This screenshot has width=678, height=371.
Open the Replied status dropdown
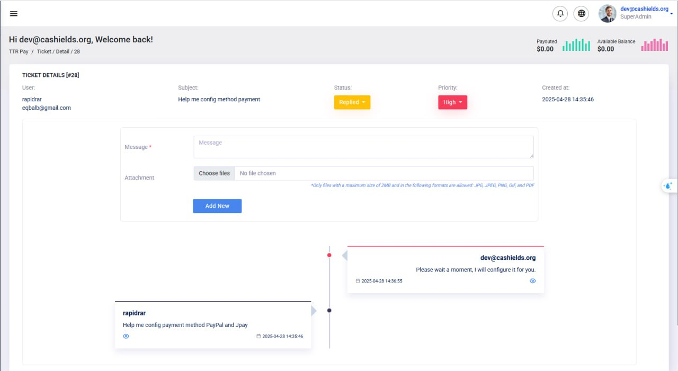pos(352,102)
